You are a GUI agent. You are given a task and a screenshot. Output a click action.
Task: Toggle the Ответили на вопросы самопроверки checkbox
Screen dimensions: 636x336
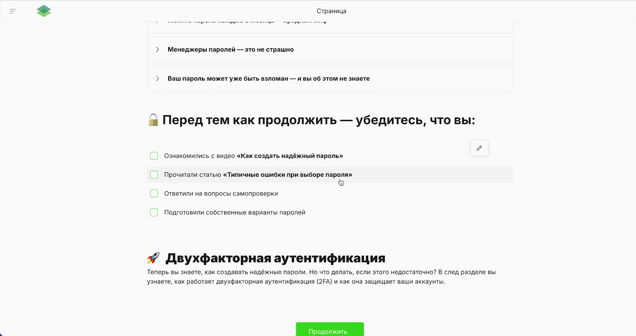click(x=154, y=193)
